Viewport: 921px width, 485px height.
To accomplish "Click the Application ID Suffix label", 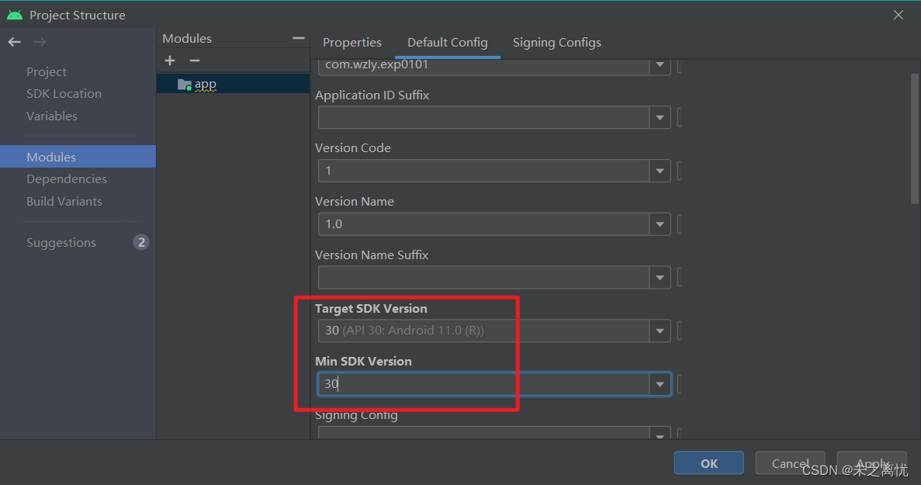I will pos(372,95).
